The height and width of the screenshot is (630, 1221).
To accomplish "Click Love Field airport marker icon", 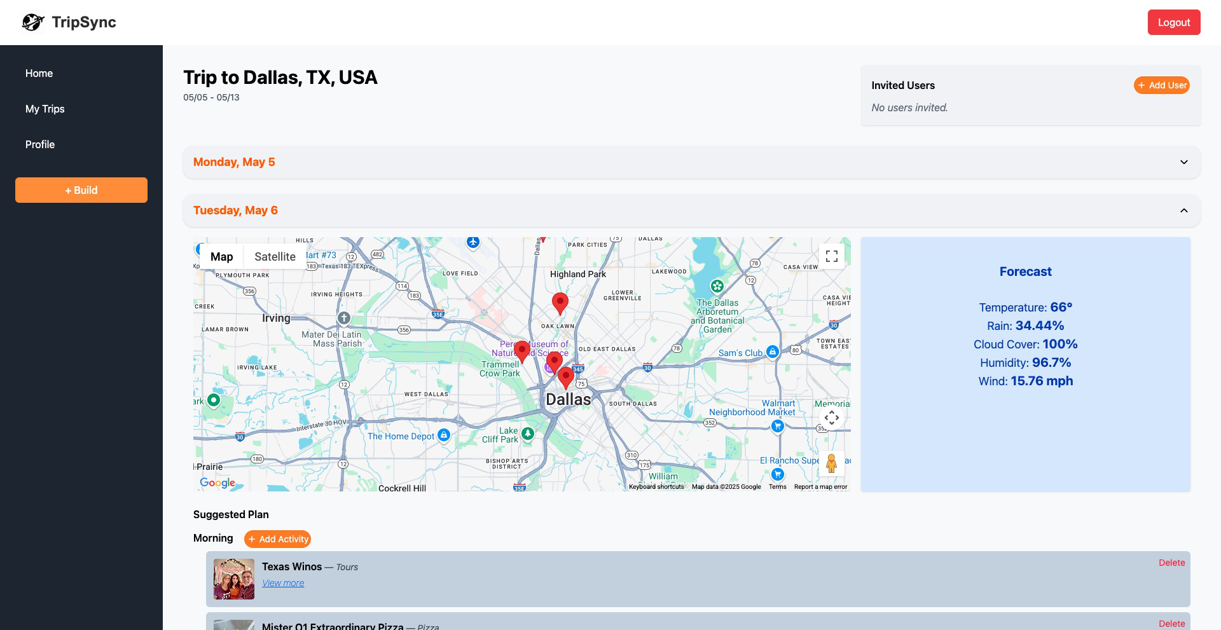I will click(x=473, y=242).
